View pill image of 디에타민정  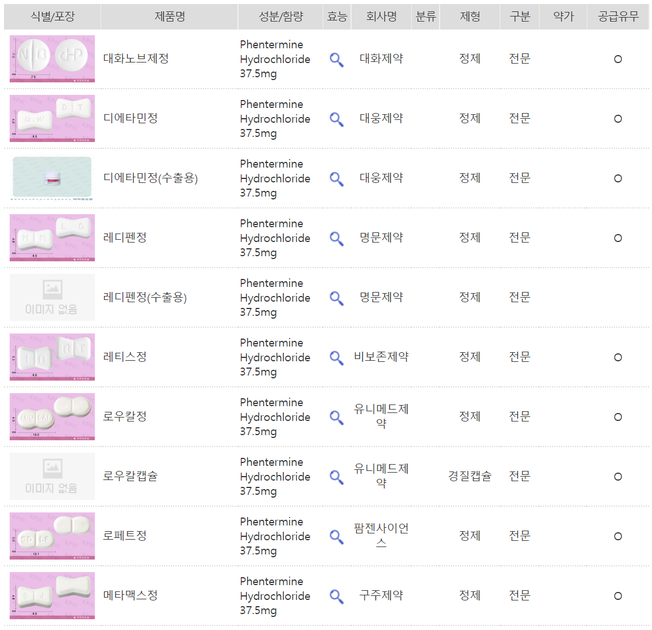52,119
